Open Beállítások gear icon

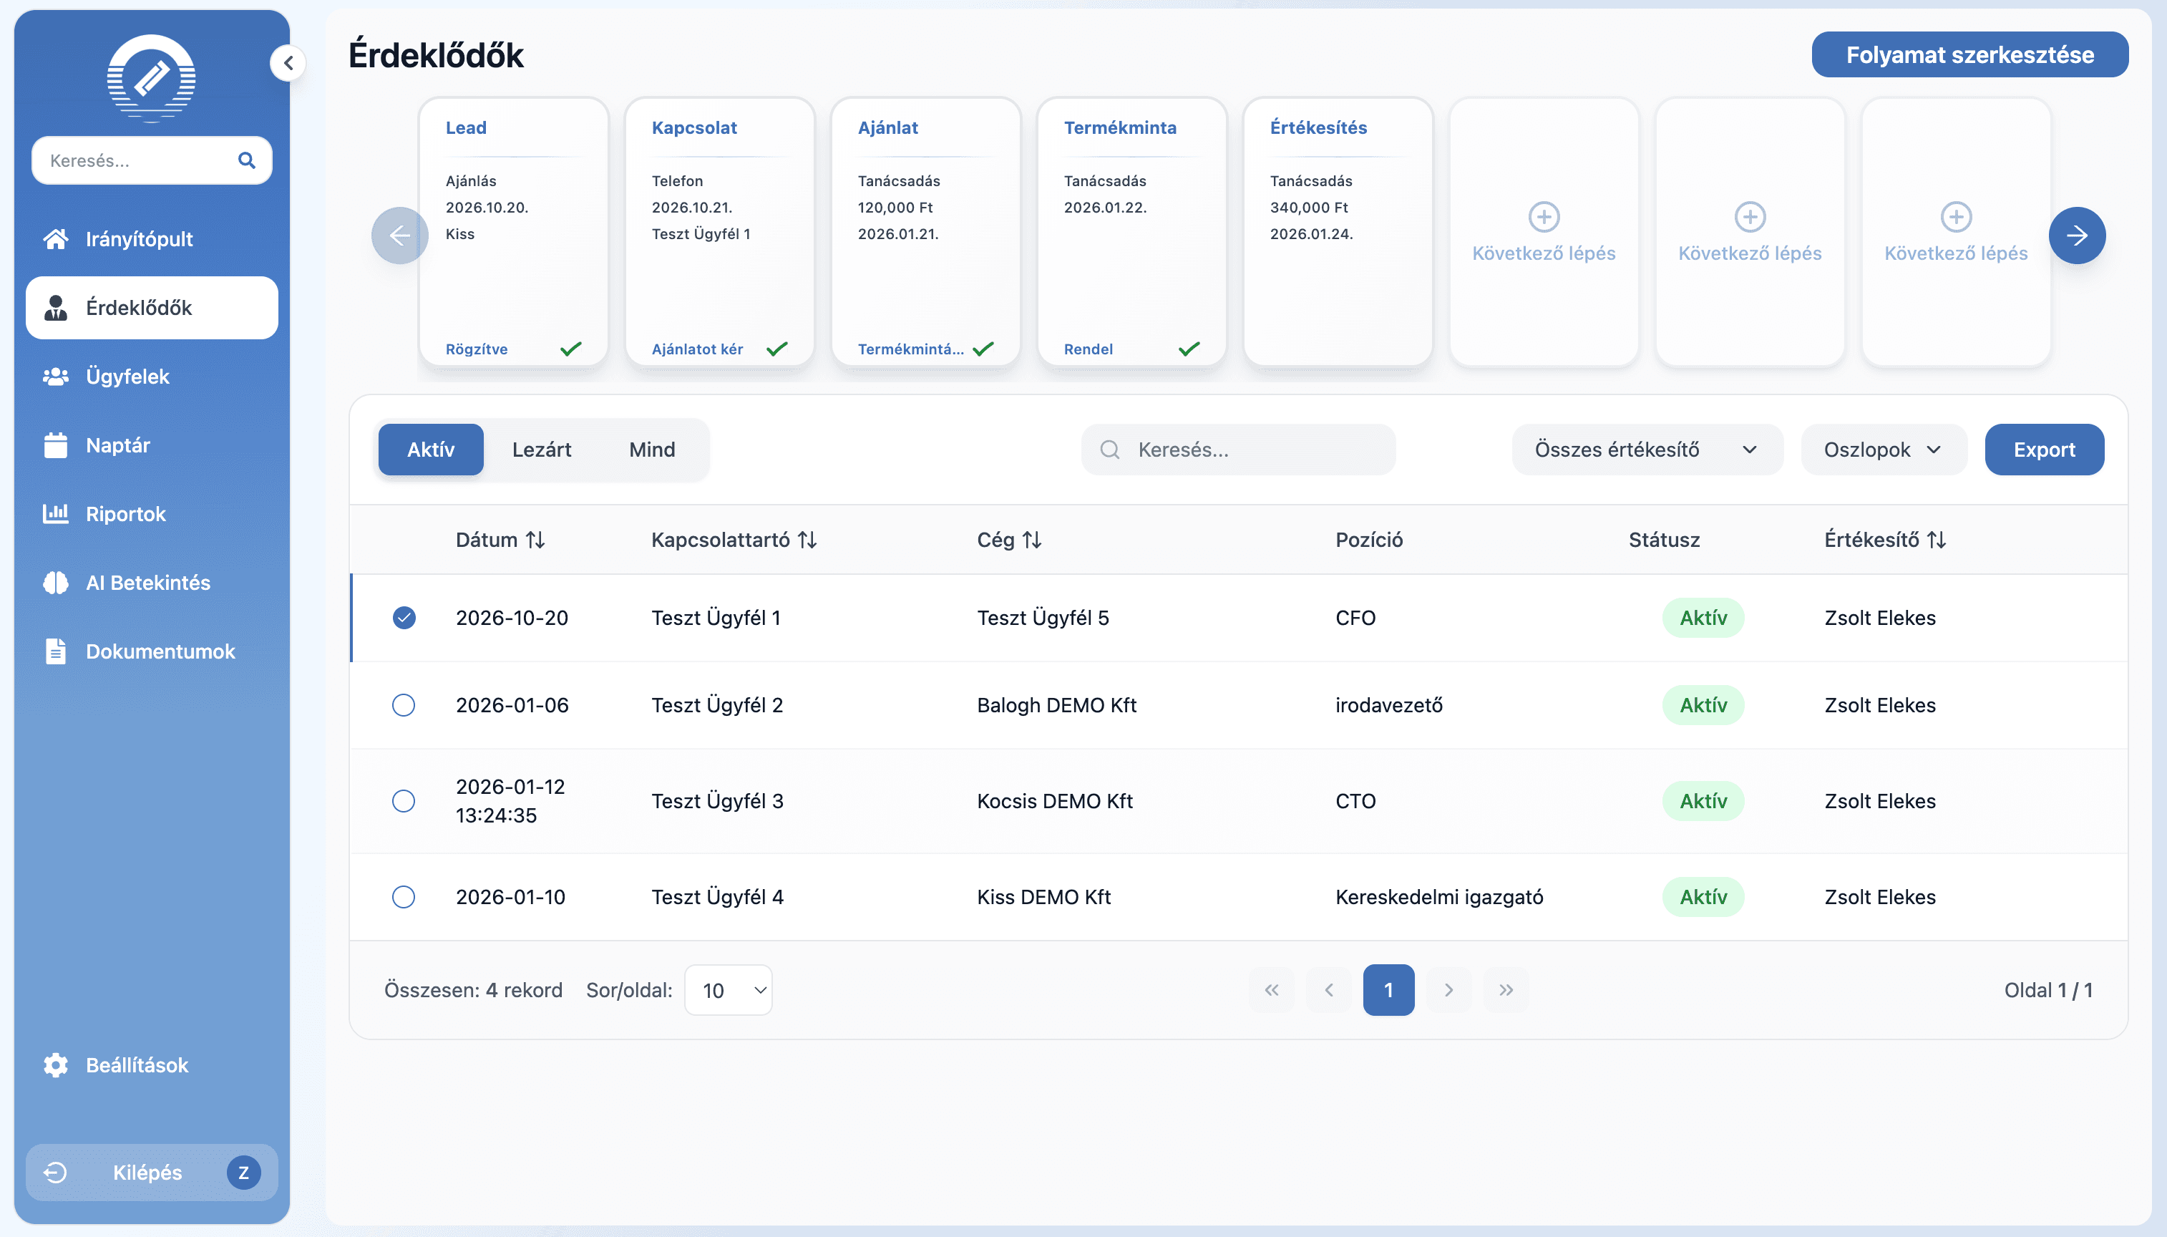(x=56, y=1064)
